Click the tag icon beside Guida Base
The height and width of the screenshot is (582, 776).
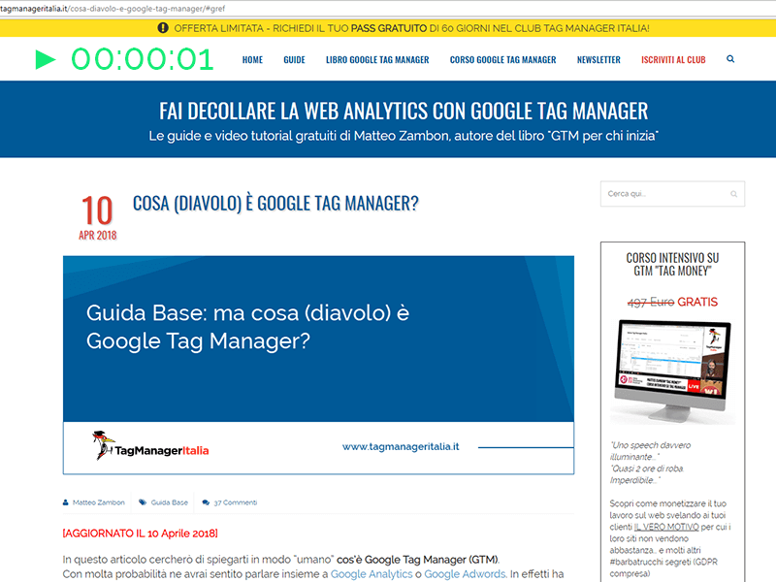pos(143,502)
